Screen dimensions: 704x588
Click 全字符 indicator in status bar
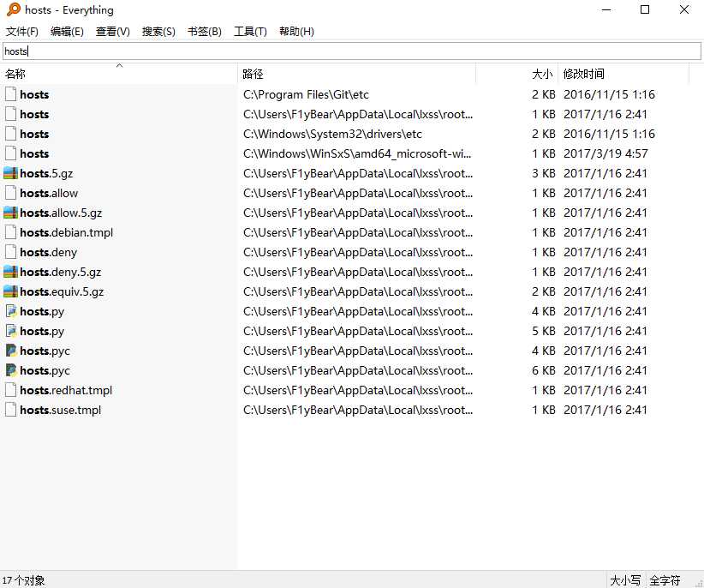pos(665,580)
